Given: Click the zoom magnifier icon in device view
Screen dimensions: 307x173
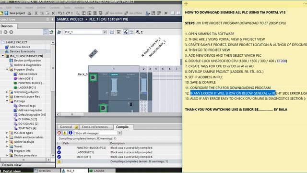Looking at the screenshot, I should tap(138, 32).
